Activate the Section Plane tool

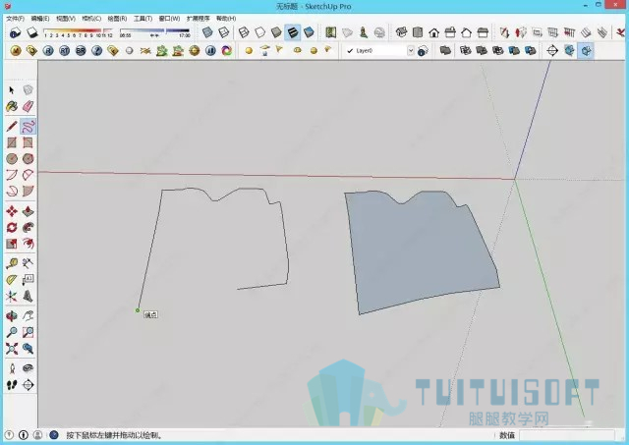pyautogui.click(x=28, y=385)
